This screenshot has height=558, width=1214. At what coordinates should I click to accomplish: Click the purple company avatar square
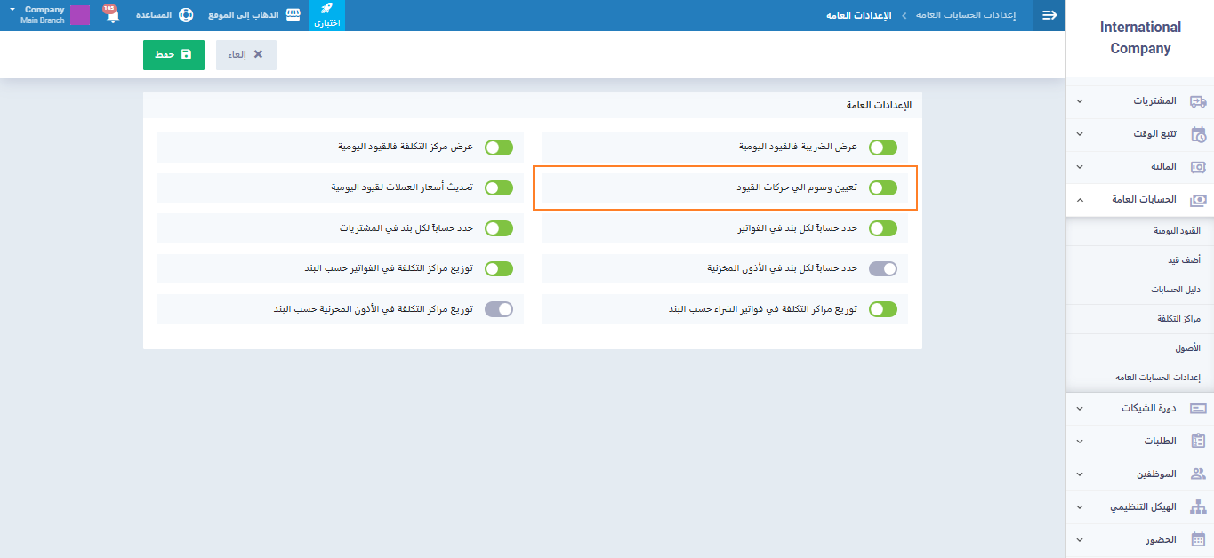point(80,15)
